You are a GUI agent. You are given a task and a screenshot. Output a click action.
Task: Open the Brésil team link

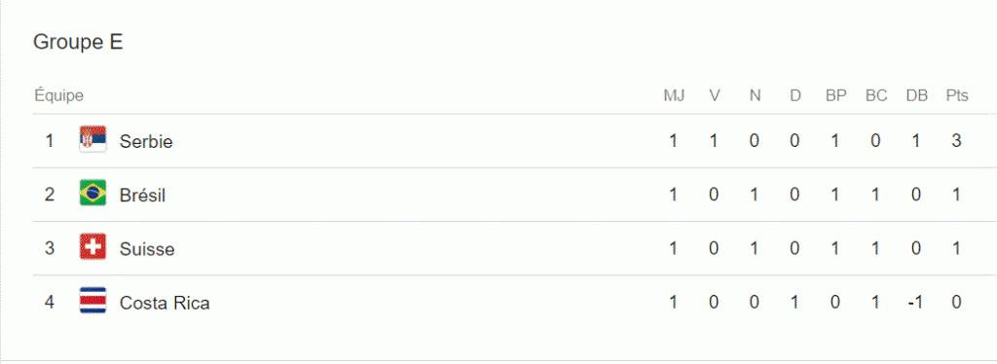pyautogui.click(x=142, y=195)
